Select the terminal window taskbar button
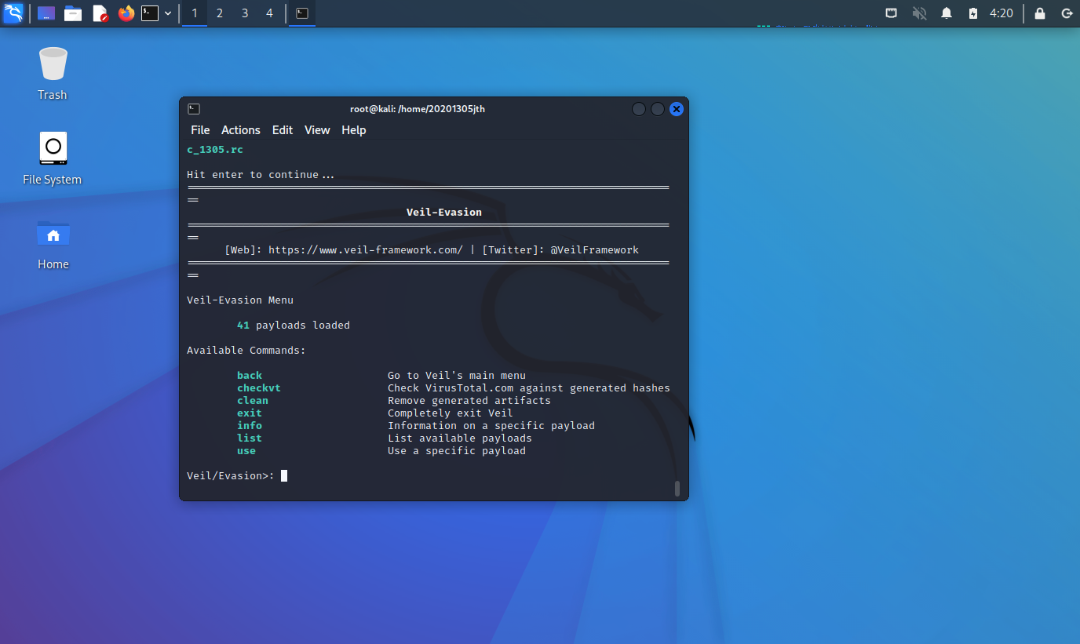1080x644 pixels. pos(302,13)
